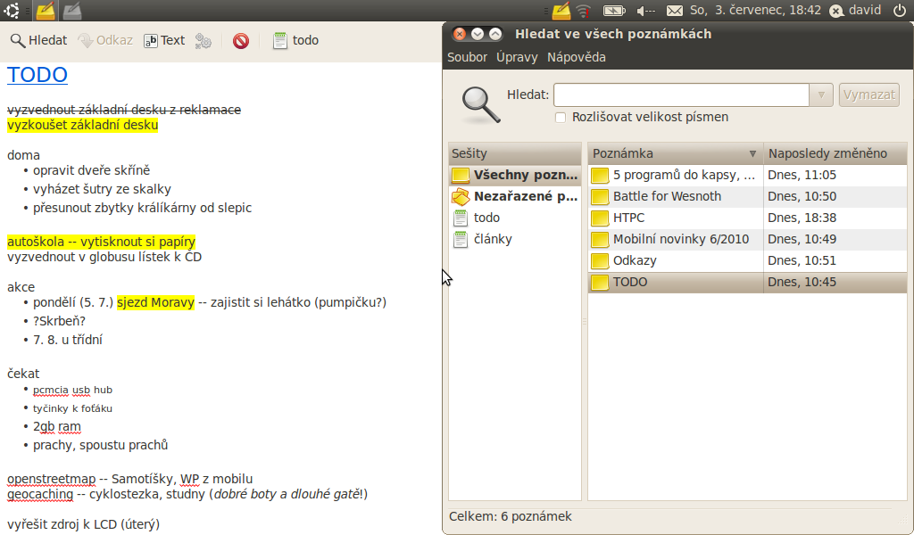This screenshot has height=535, width=914.
Task: Close the Hledat ve všech poznámkách window
Action: 460,34
